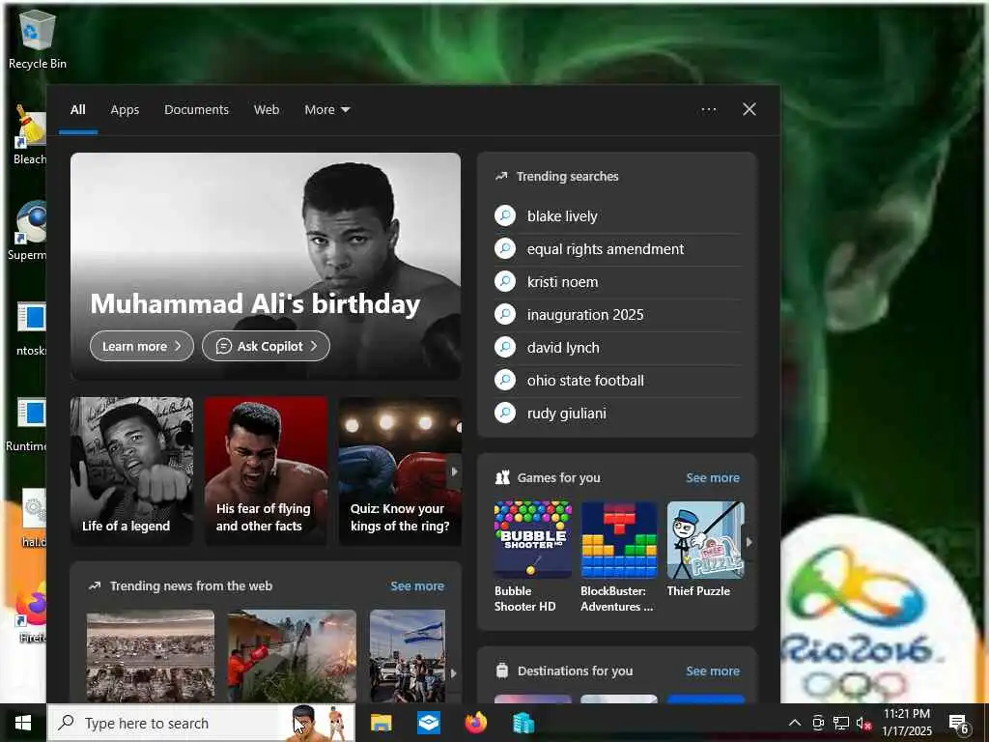
Task: Click next arrow in trending news
Action: coord(454,673)
